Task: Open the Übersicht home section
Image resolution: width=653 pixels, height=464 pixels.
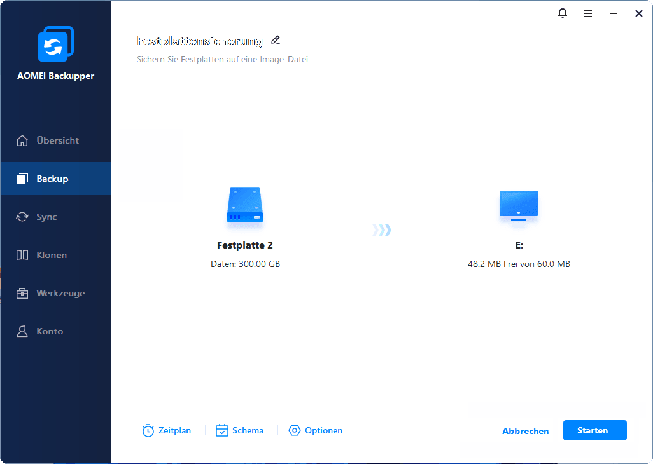Action: point(56,140)
